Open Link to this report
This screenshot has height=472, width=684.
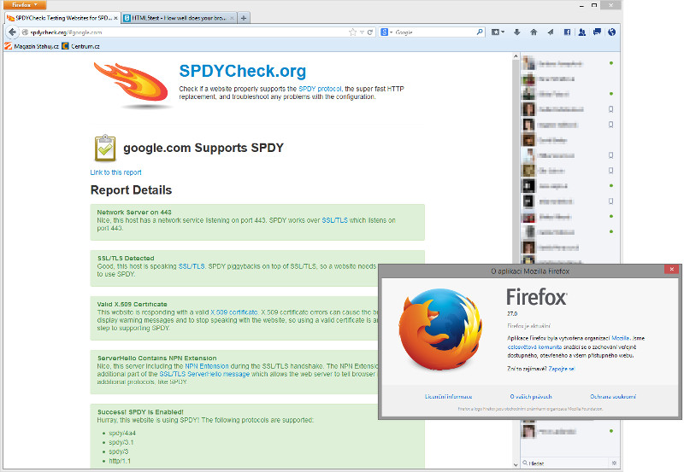tap(115, 172)
